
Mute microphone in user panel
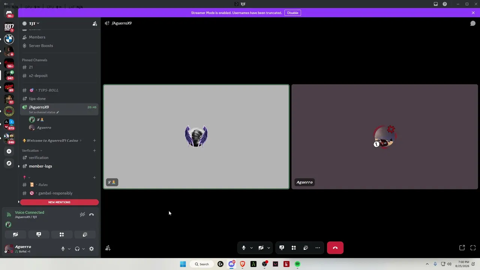click(63, 249)
